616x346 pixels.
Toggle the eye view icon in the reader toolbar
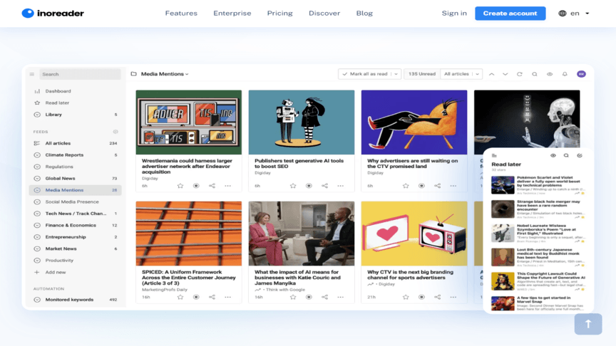pyautogui.click(x=550, y=74)
